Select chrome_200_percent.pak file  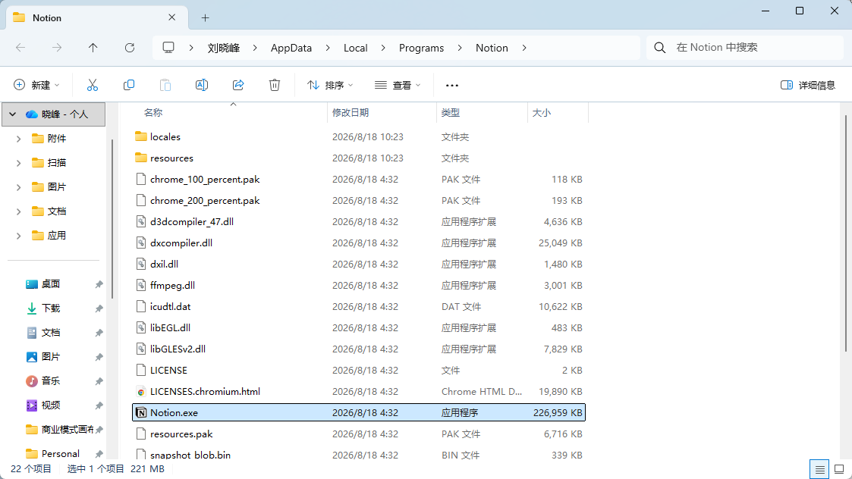click(x=359, y=200)
